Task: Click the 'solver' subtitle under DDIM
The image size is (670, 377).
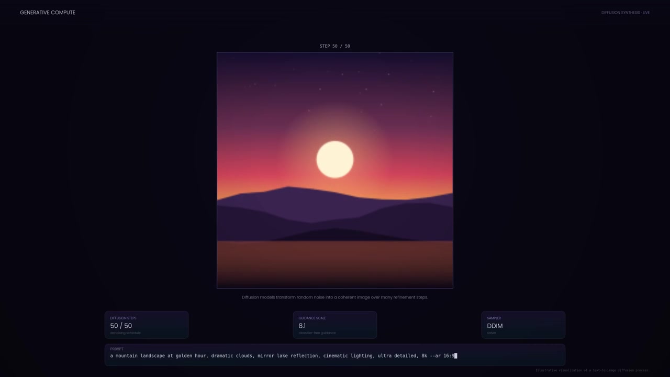Action: [x=492, y=333]
